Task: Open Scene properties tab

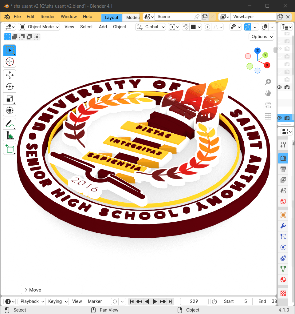Action: click(283, 191)
